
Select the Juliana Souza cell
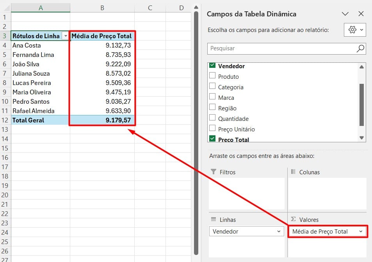[x=41, y=73]
